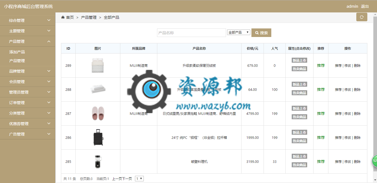Click 删除 for product 289
The width and height of the screenshot is (377, 183).
point(357,66)
